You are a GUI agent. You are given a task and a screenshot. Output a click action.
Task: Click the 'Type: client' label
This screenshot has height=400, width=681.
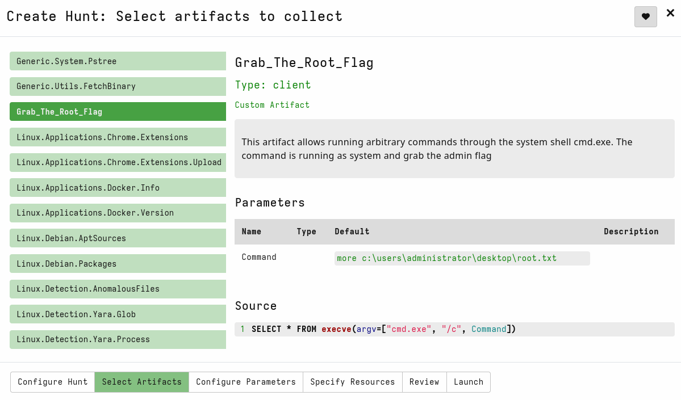[273, 85]
